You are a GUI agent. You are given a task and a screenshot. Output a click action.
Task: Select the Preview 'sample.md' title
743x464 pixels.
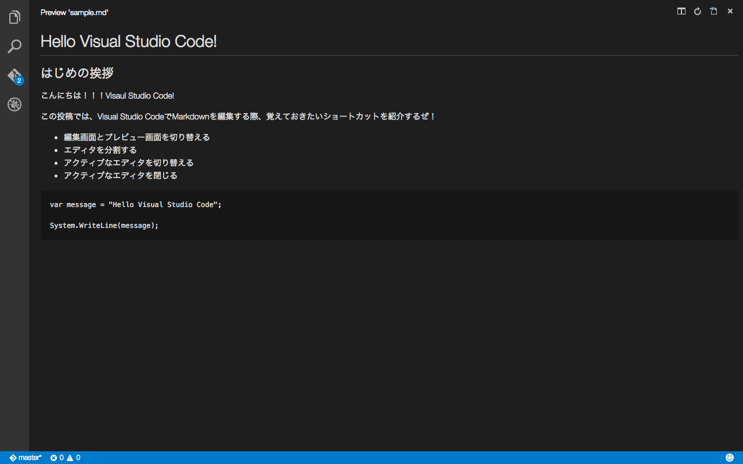point(74,12)
